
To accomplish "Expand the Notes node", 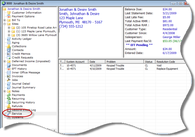I will (4, 91).
